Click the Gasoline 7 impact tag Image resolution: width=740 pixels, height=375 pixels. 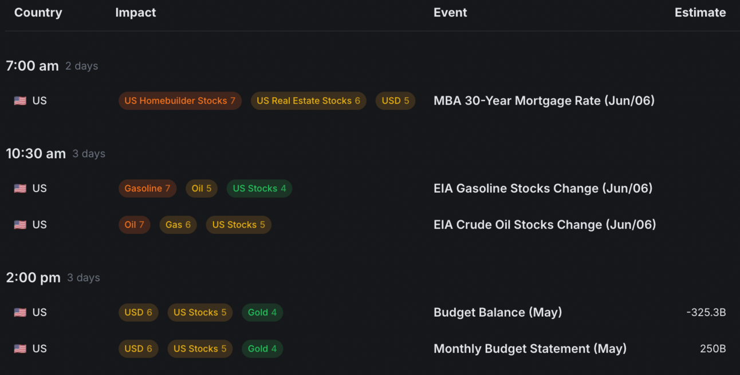[x=147, y=189]
